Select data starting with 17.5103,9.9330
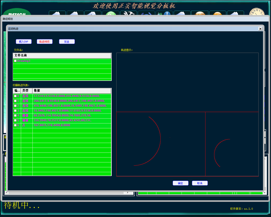Screen dimensions: 271x217 point(67,96)
